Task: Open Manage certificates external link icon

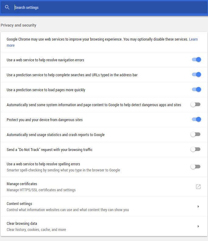Action: [x=198, y=187]
